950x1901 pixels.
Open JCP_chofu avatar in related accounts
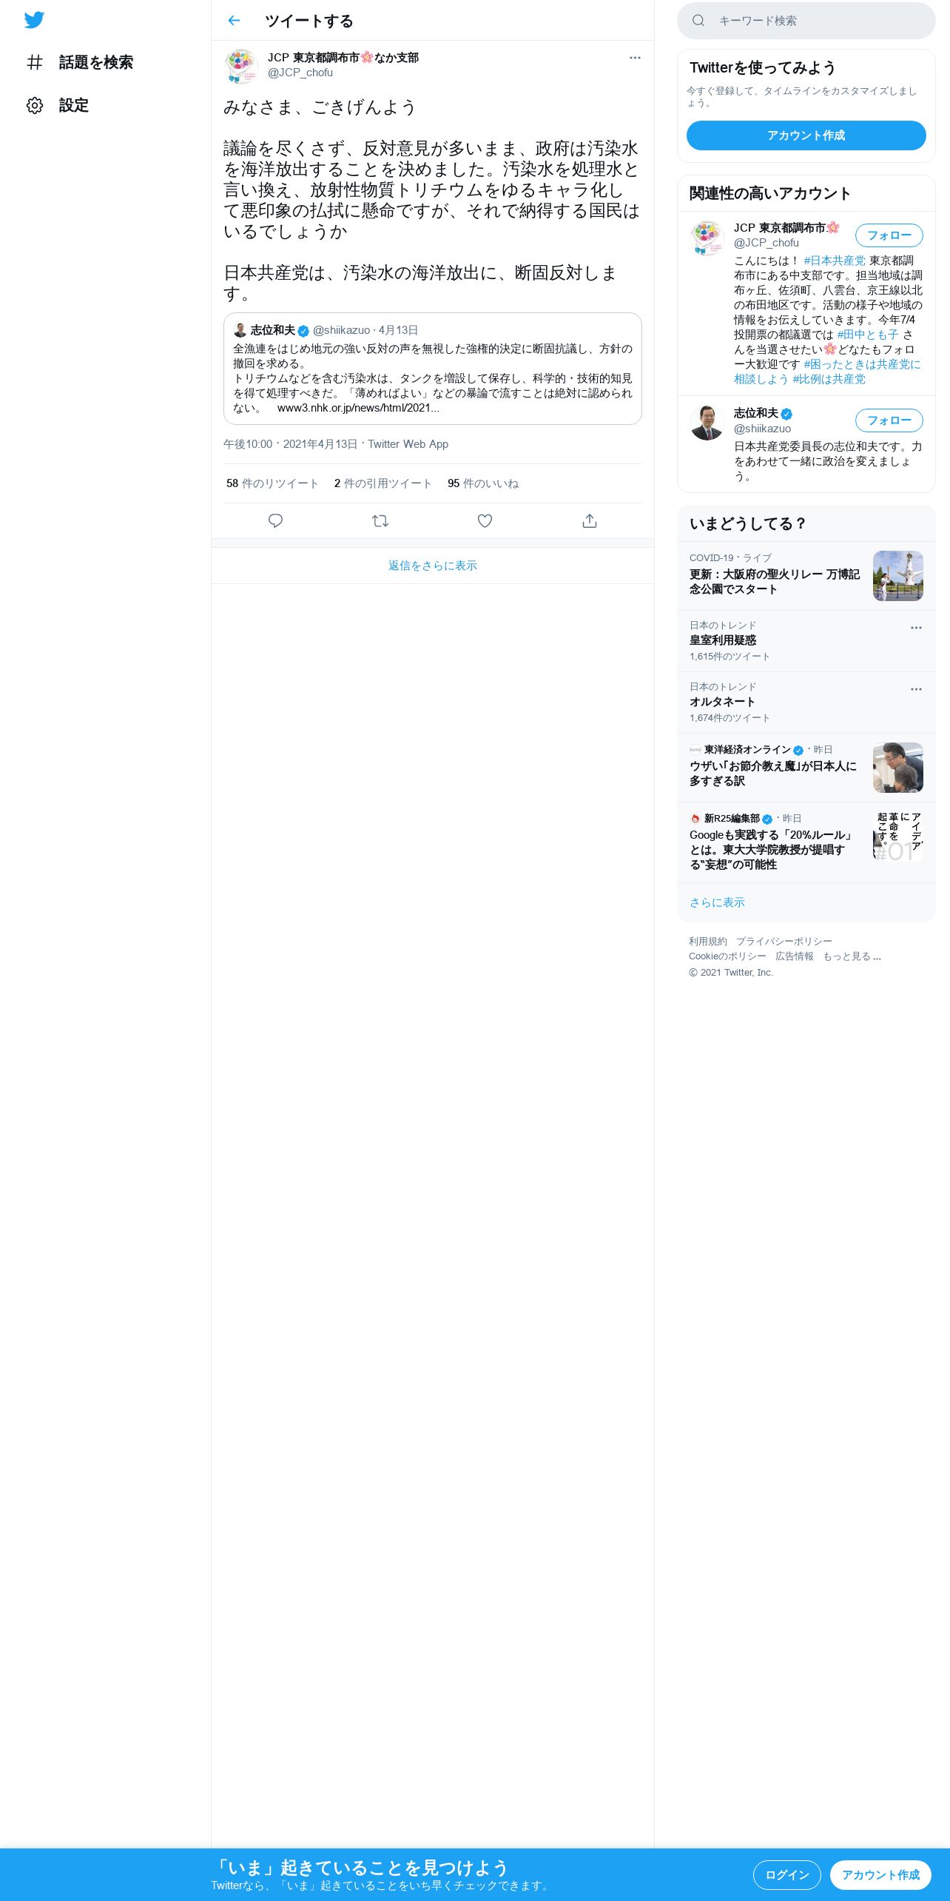pos(707,238)
